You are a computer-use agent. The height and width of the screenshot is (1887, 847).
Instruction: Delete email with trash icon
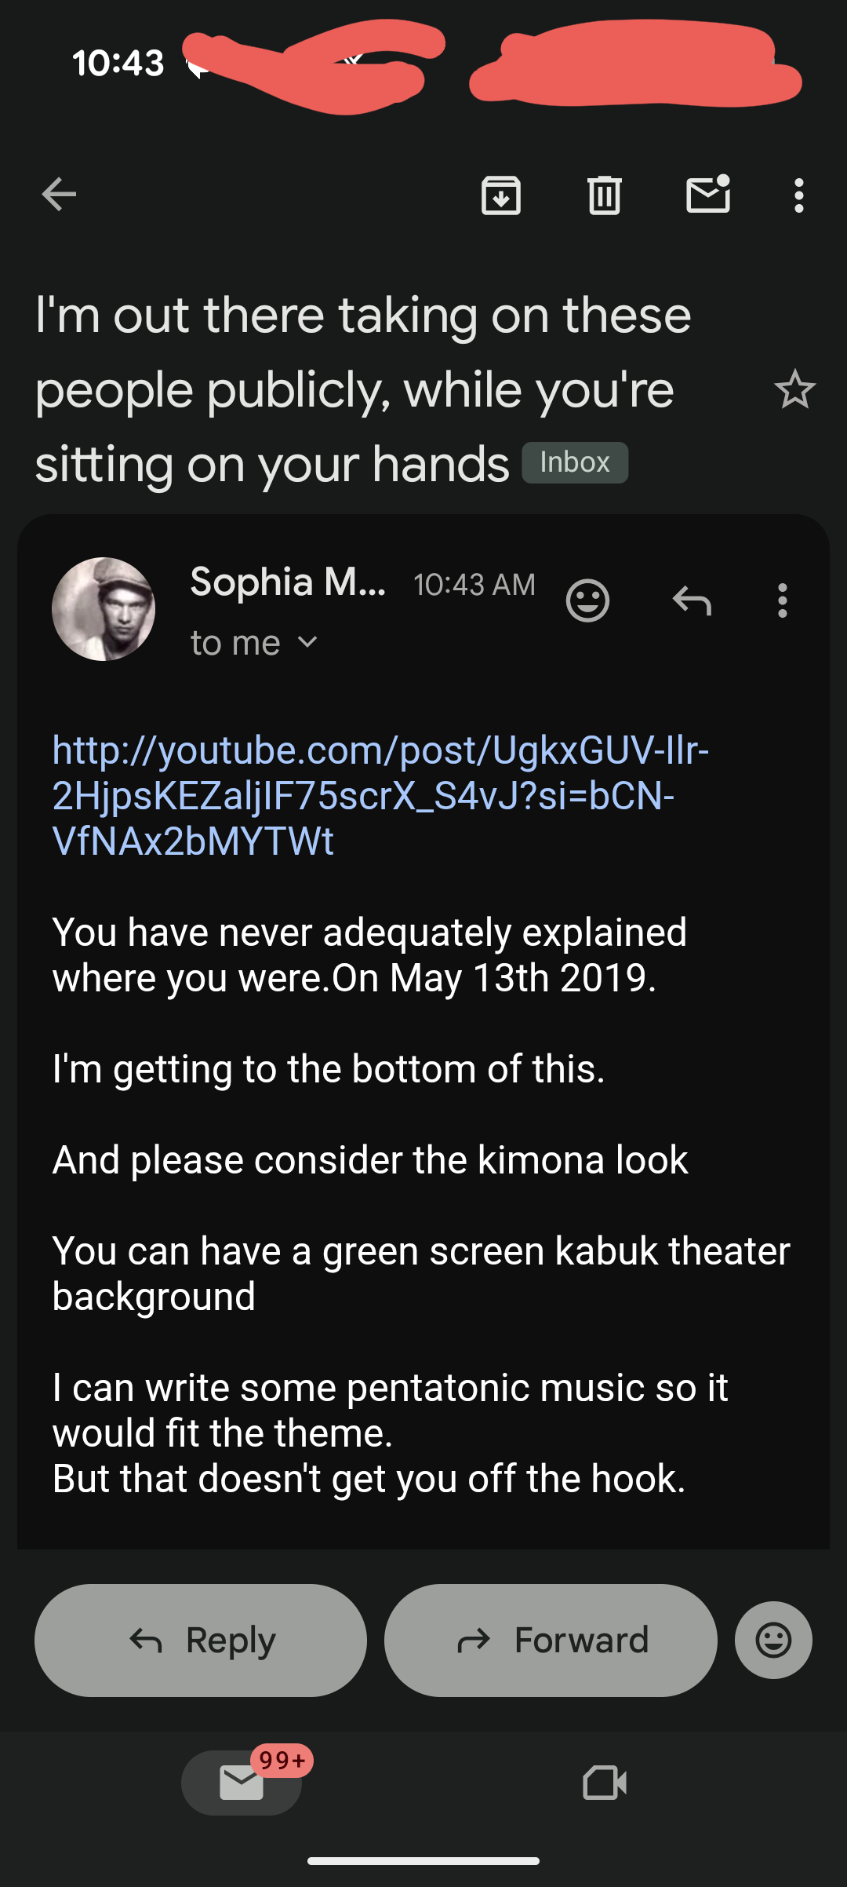coord(605,195)
